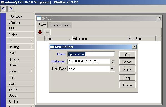Image resolution: width=166 pixels, height=107 pixels.
Task: Click inside the Name input field
Action: [x=91, y=54]
